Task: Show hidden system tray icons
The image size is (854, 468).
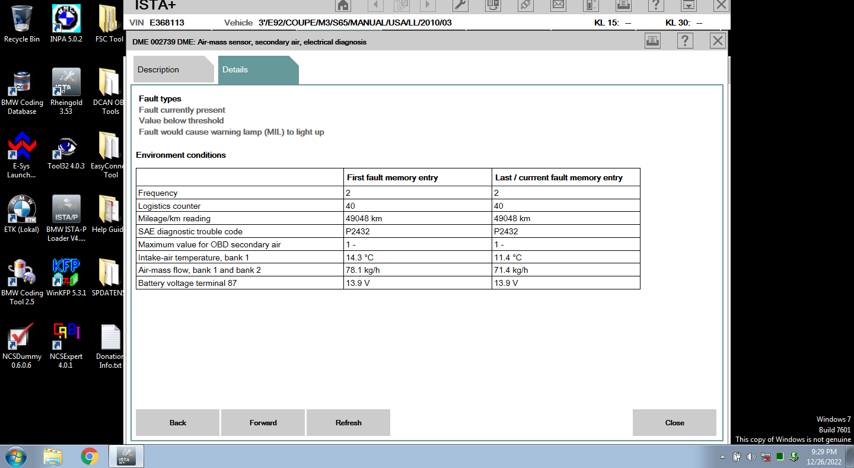Action: click(722, 457)
